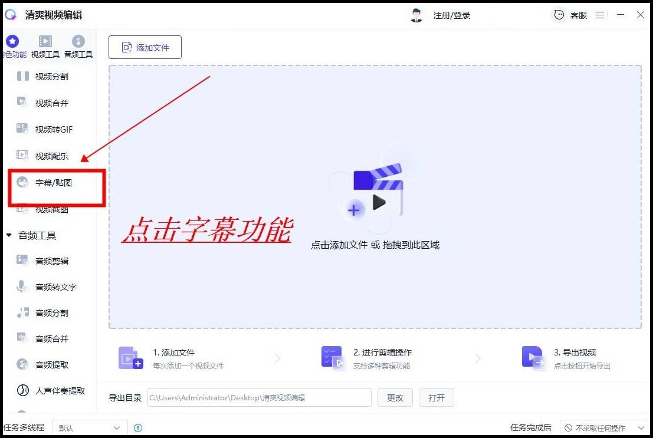Switch to the 音频工具 tab
This screenshot has width=653, height=438.
click(x=78, y=47)
